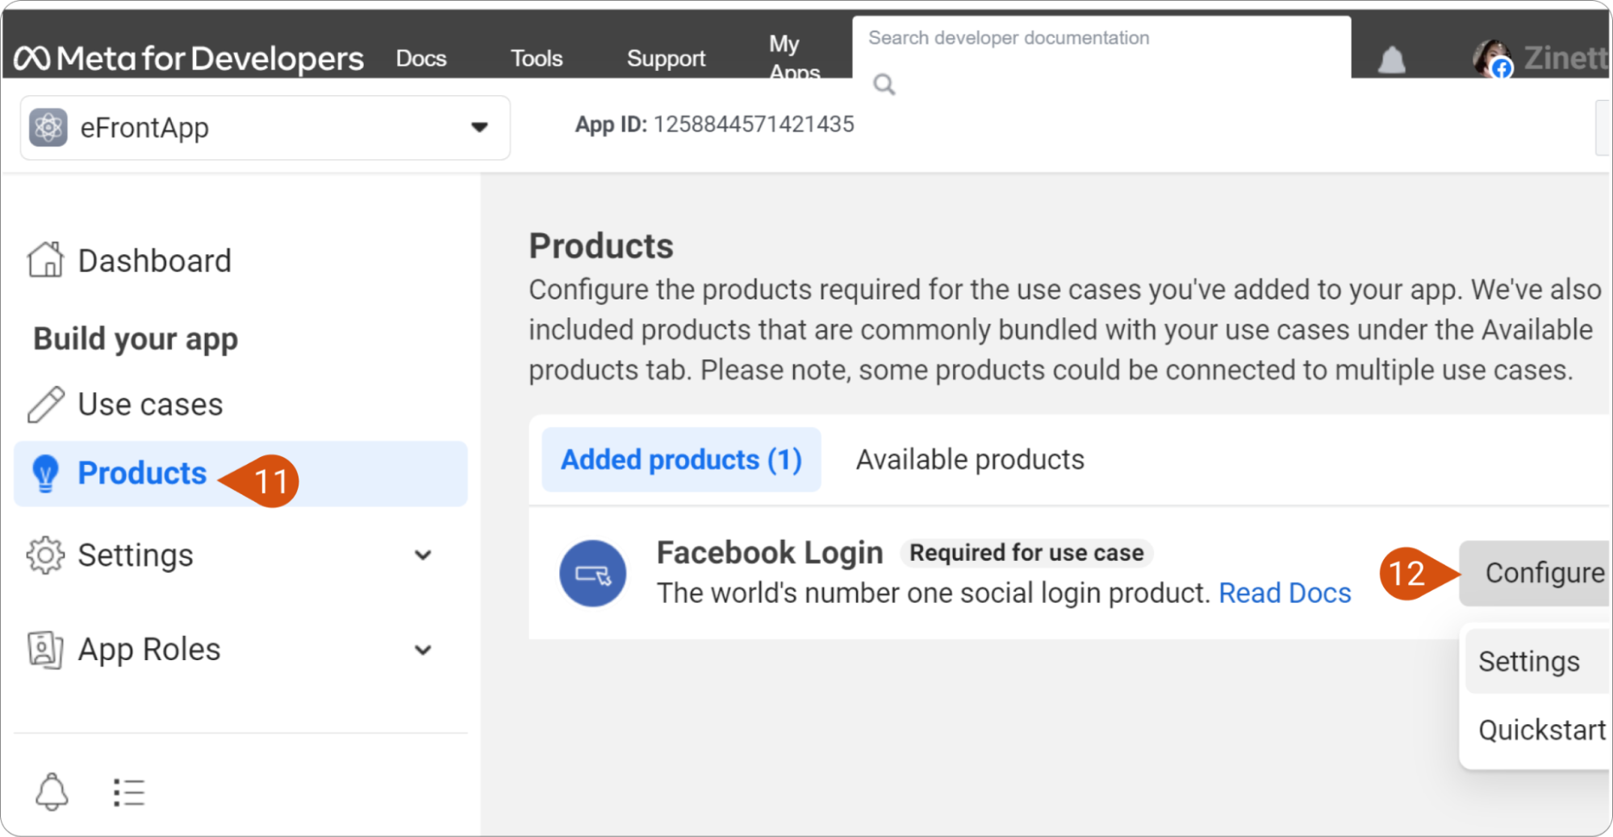Expand the Settings section chevron
This screenshot has width=1613, height=837.
(423, 555)
